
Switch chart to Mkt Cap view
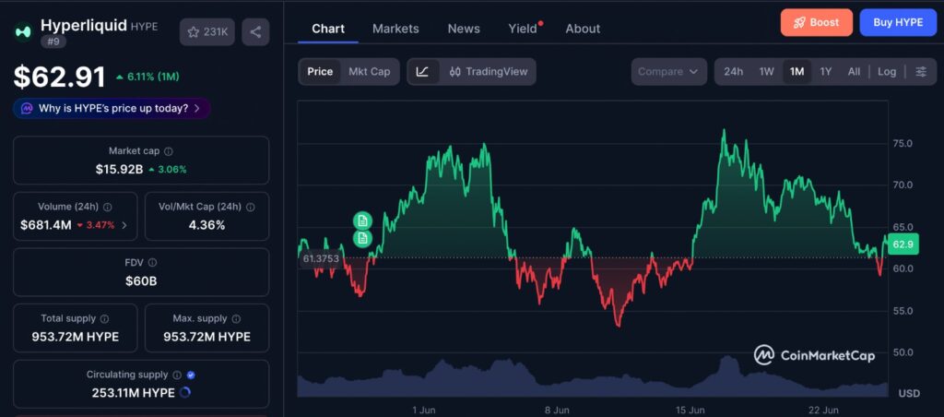(370, 72)
